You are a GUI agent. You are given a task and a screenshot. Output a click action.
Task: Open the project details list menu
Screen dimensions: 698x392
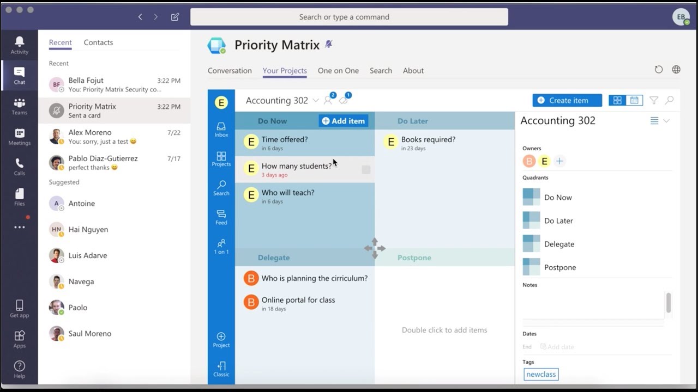tap(654, 121)
